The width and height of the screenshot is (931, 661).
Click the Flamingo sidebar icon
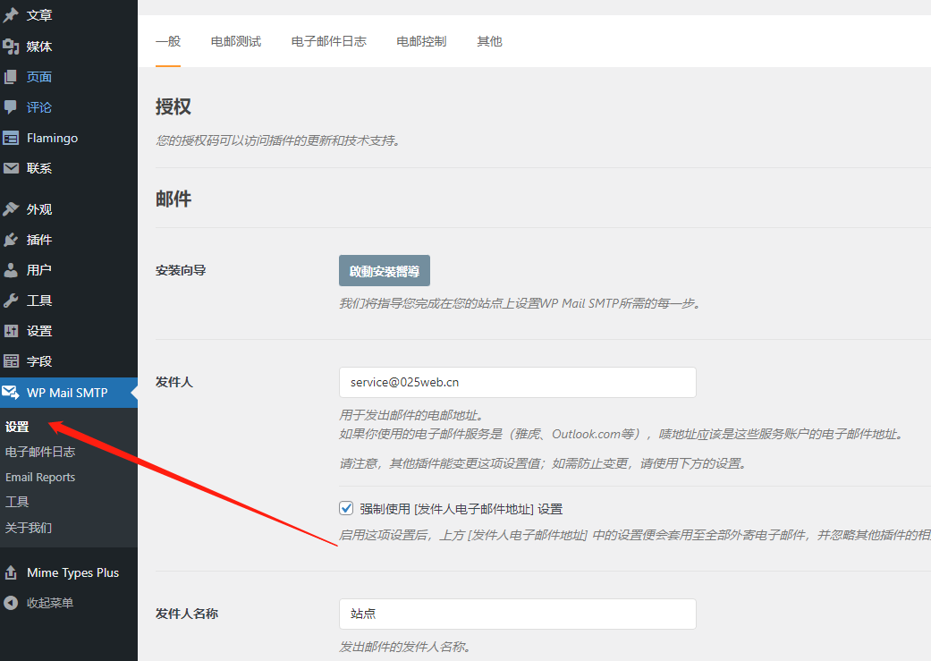tap(11, 138)
